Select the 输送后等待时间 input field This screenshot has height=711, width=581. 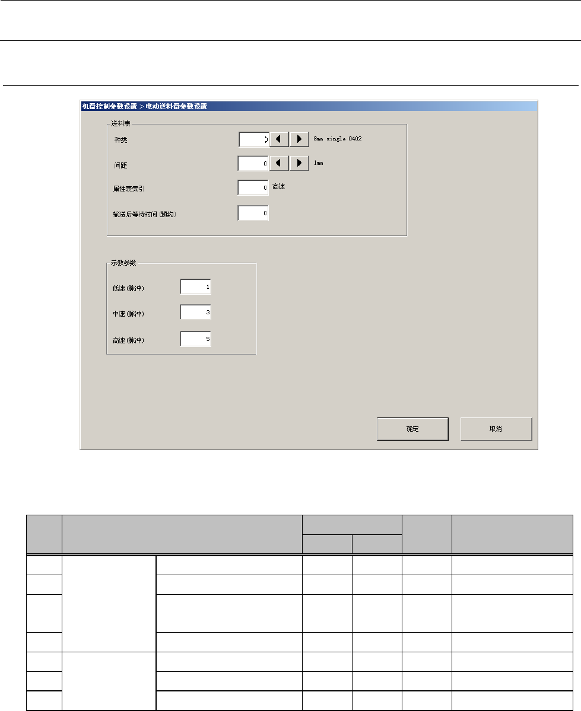pyautogui.click(x=253, y=213)
